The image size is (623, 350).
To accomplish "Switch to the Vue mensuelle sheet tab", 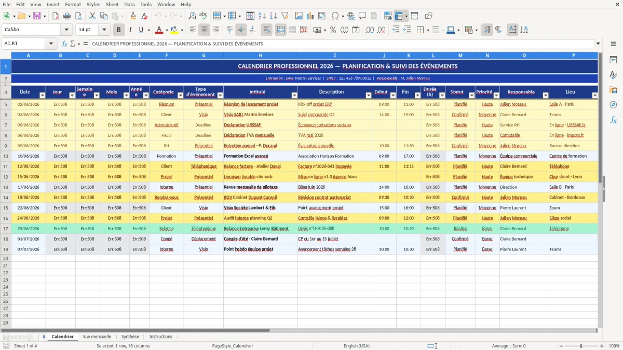I will point(97,337).
